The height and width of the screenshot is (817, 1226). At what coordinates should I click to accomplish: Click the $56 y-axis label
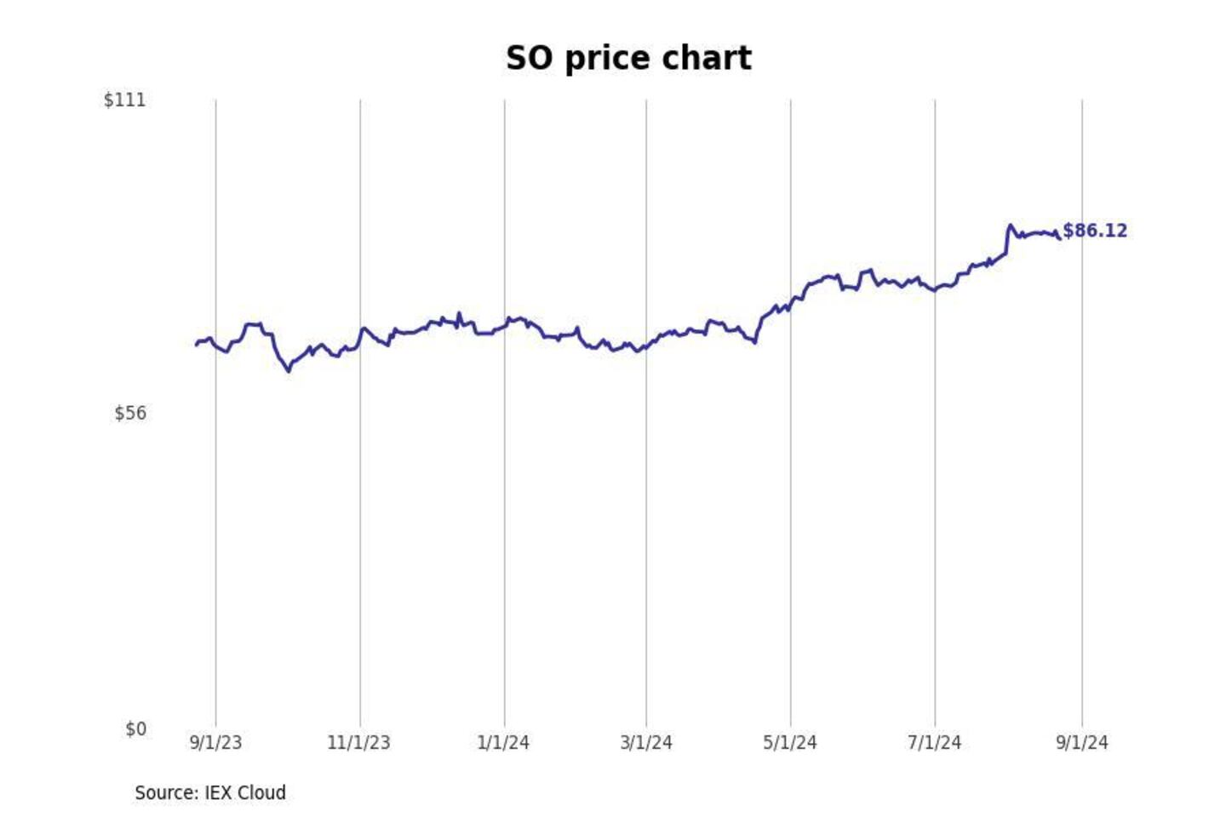click(129, 414)
